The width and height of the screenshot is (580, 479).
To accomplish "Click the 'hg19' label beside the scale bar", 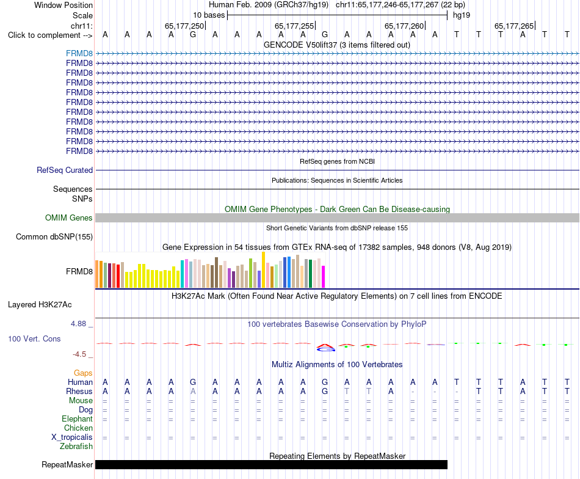I will click(x=462, y=15).
